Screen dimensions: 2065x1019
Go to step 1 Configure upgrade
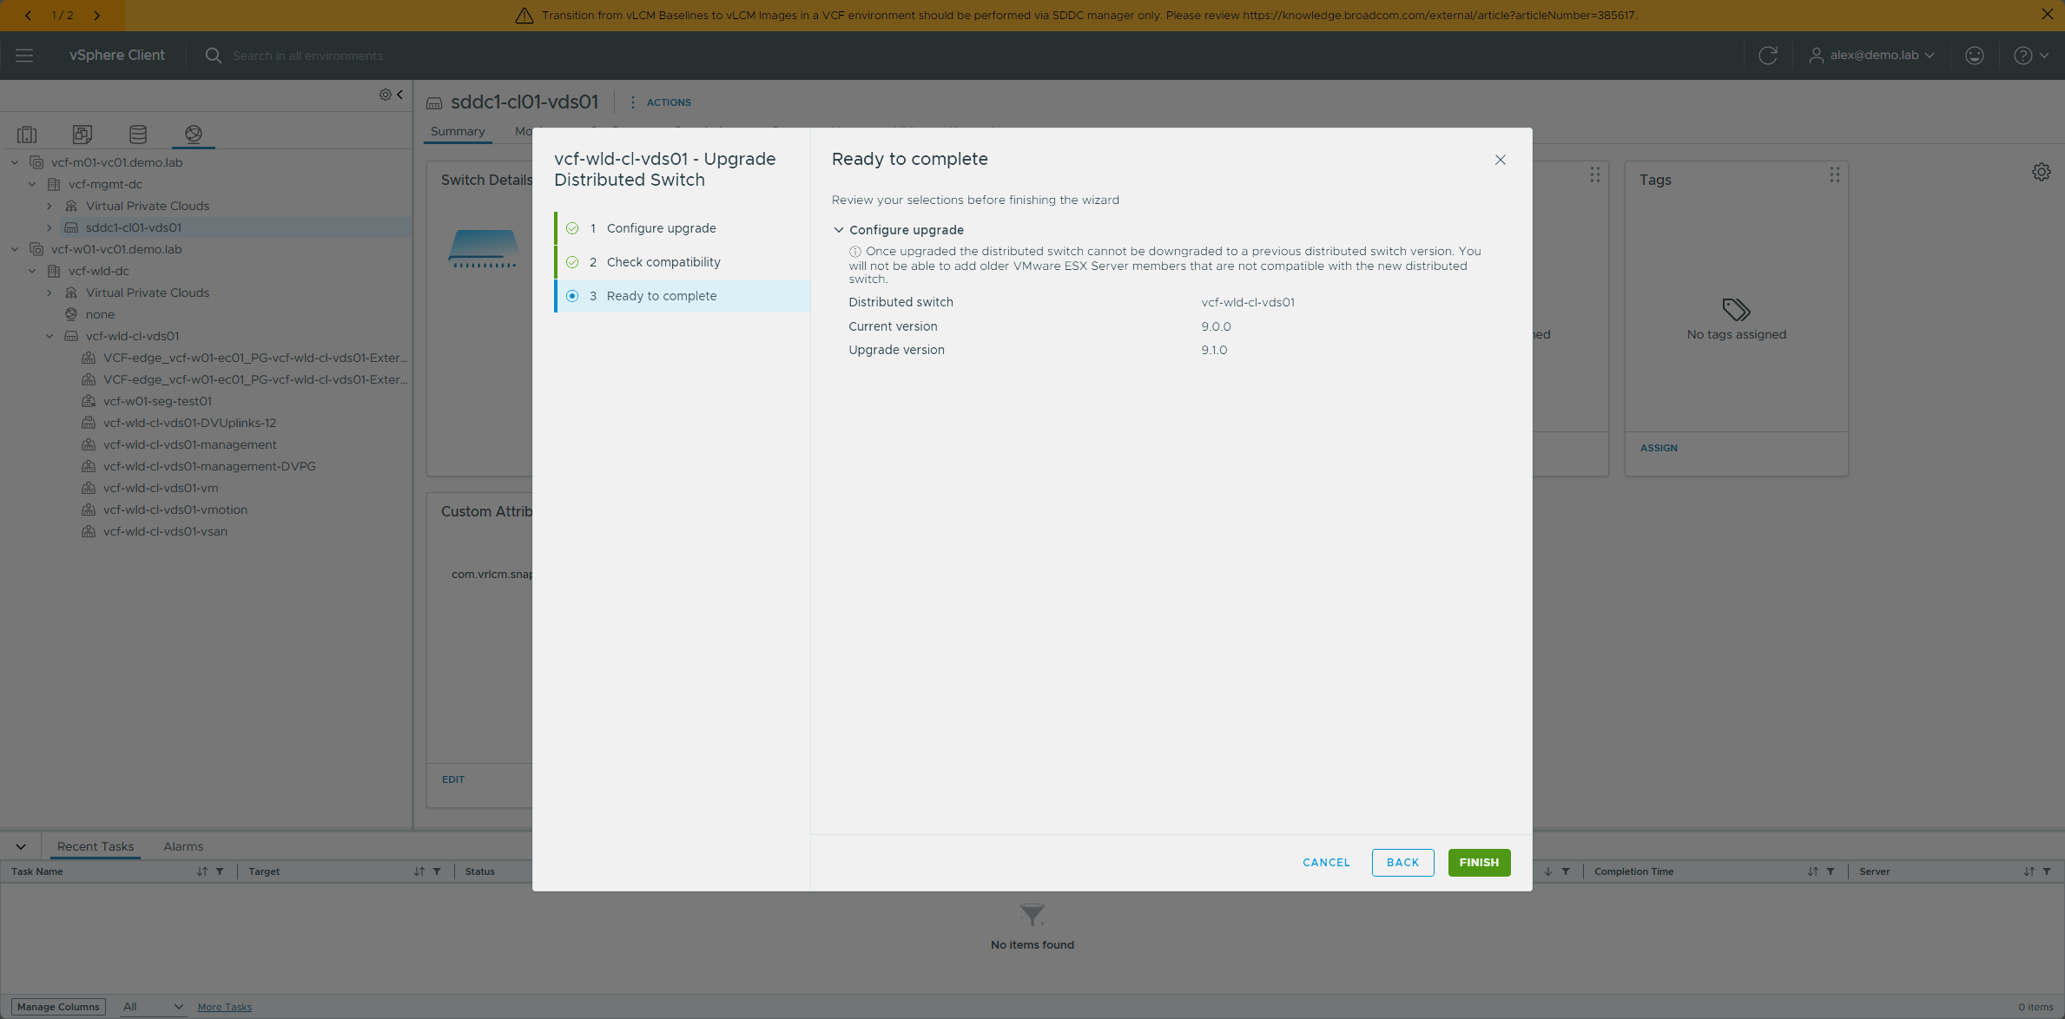683,228
